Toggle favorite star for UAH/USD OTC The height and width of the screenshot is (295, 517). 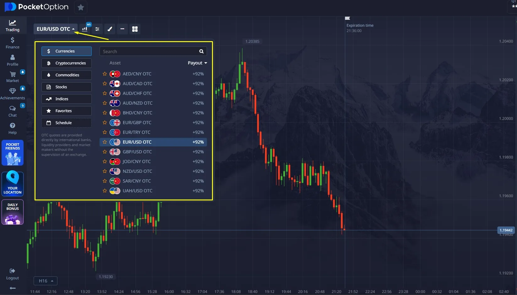tap(105, 191)
